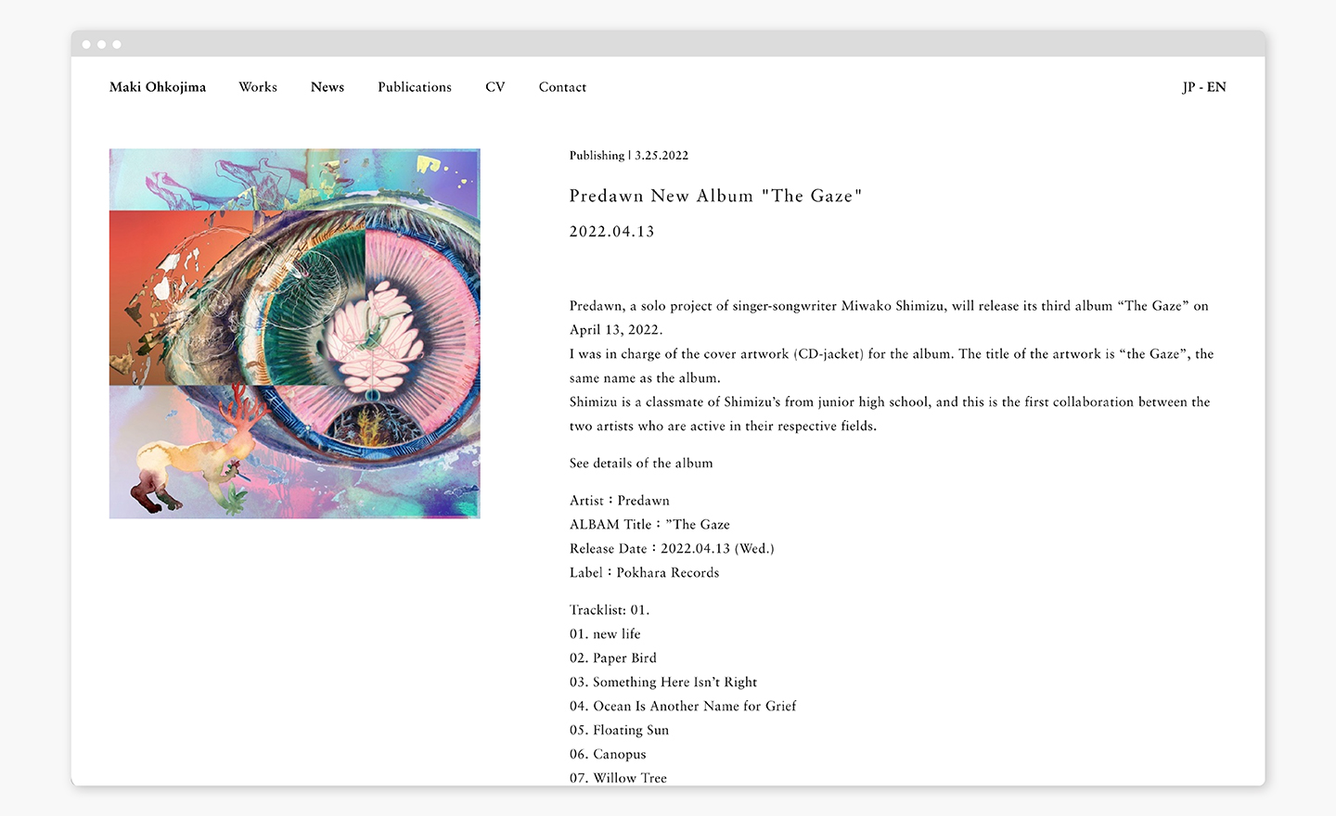This screenshot has height=816, width=1336.
Task: Click the headline 'Predawn New Album "The Gaze"'
Action: click(715, 196)
